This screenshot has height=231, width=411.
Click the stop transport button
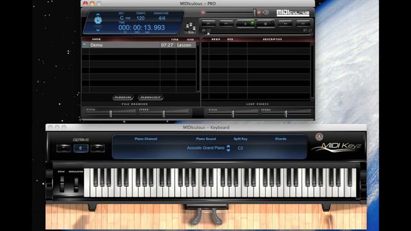pyautogui.click(x=265, y=24)
